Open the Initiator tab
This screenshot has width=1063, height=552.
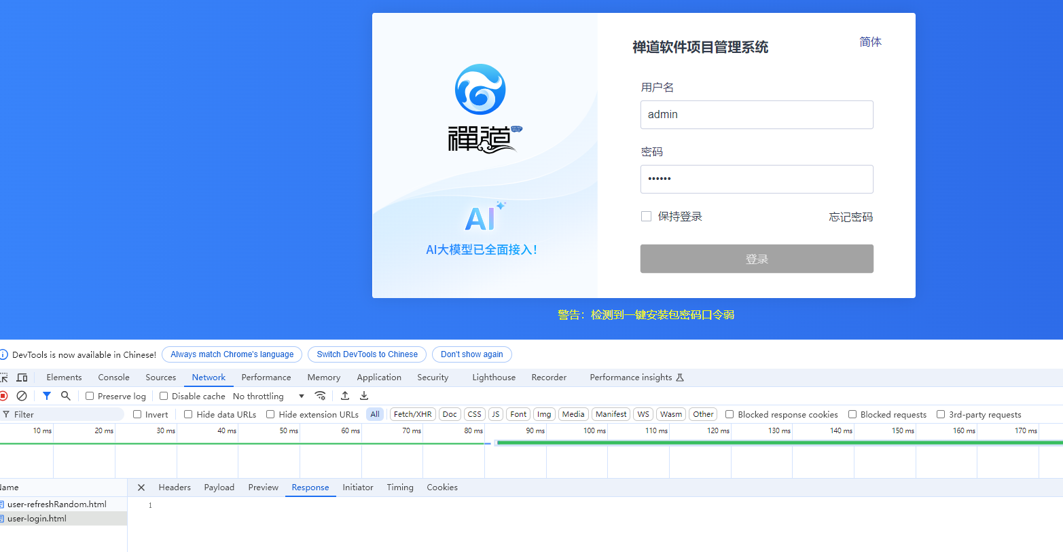358,487
